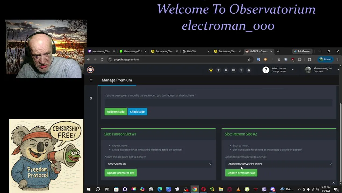342x193 pixels.
Task: Click the scroll-to-top arrow at bottom right
Action: (x=333, y=183)
